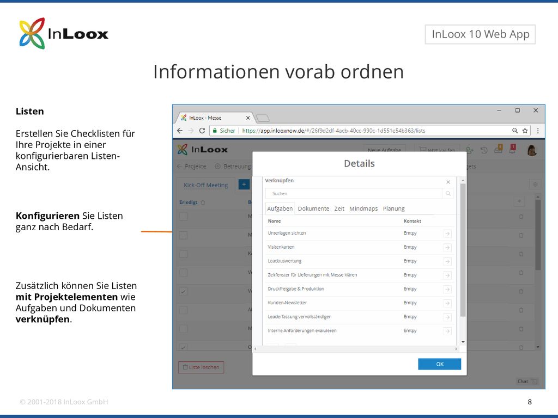Click arrow icon for Zeitfenster für Lieferungen row

pos(447,275)
